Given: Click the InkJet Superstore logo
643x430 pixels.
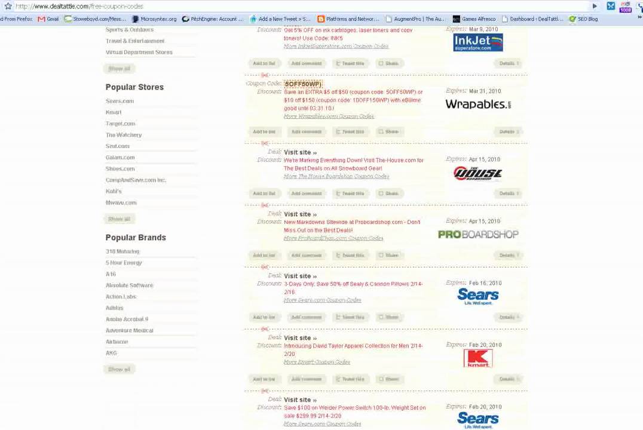Looking at the screenshot, I should [x=477, y=42].
